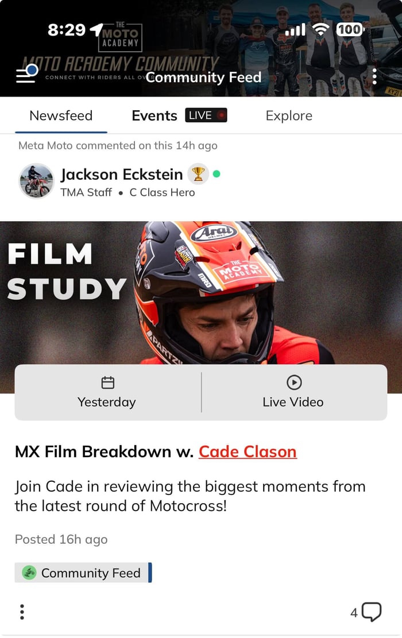The width and height of the screenshot is (402, 638).
Task: Switch to the Events tab
Action: pos(154,116)
